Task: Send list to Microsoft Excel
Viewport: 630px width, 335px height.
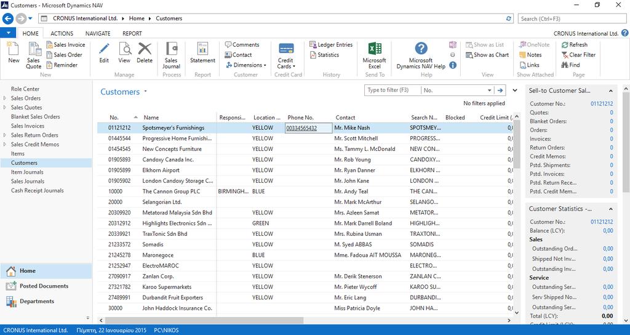Action: coord(374,55)
